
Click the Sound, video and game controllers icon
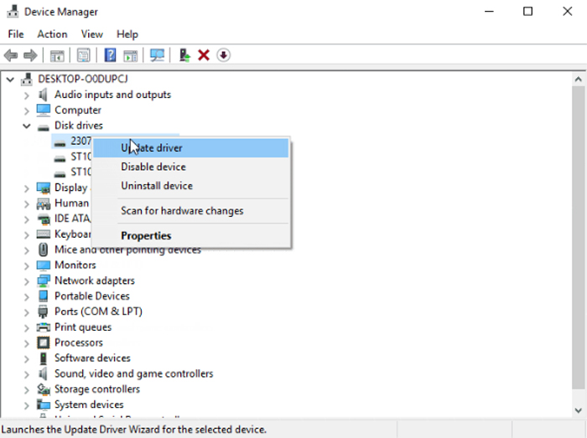(44, 374)
